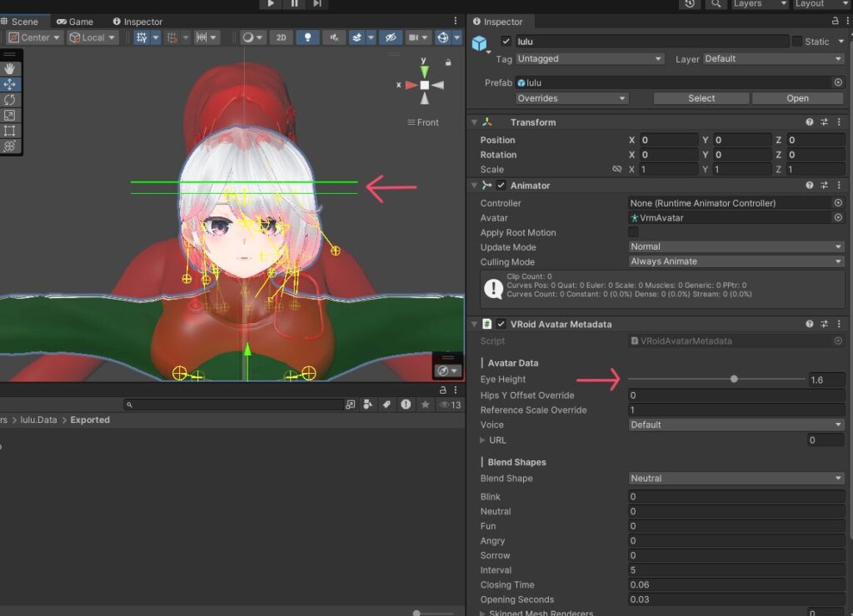The image size is (853, 616).
Task: Click the Eye Height slider handle
Action: click(x=734, y=380)
